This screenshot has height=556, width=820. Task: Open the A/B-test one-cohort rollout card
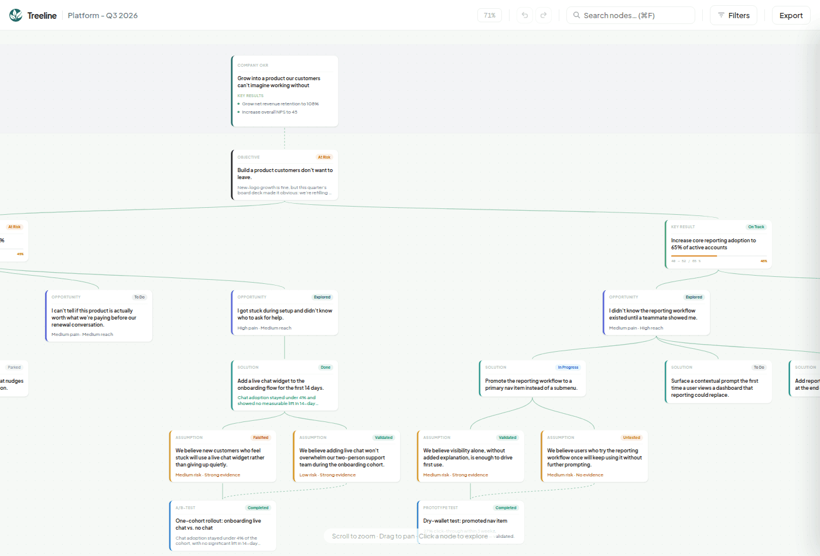tap(223, 526)
